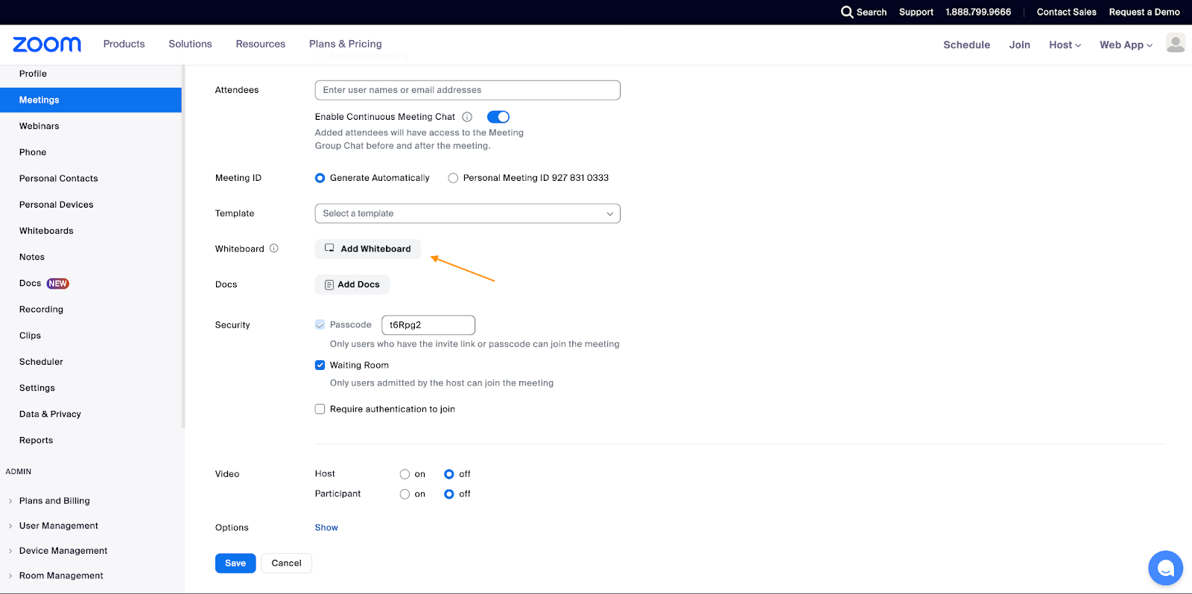Screen dimensions: 1192x594
Task: Select Personal Meeting ID radio option
Action: click(453, 178)
